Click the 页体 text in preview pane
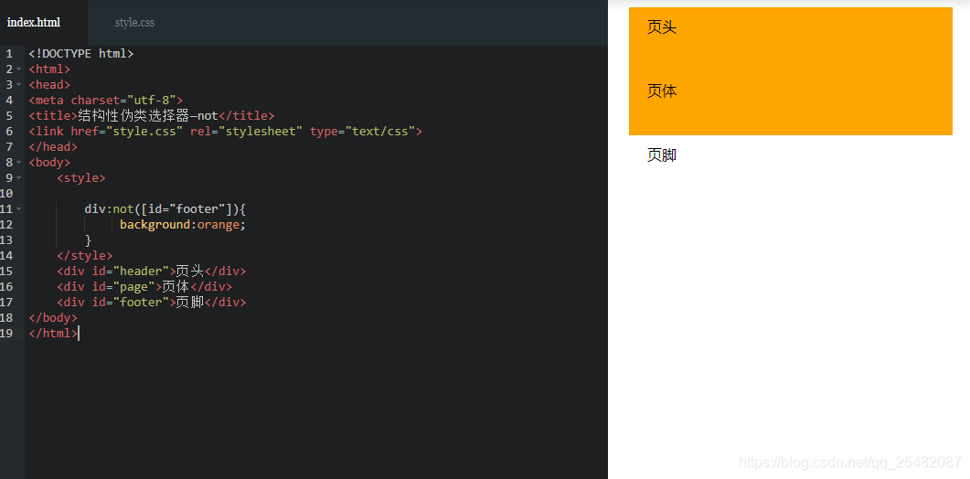The image size is (970, 479). click(x=662, y=91)
